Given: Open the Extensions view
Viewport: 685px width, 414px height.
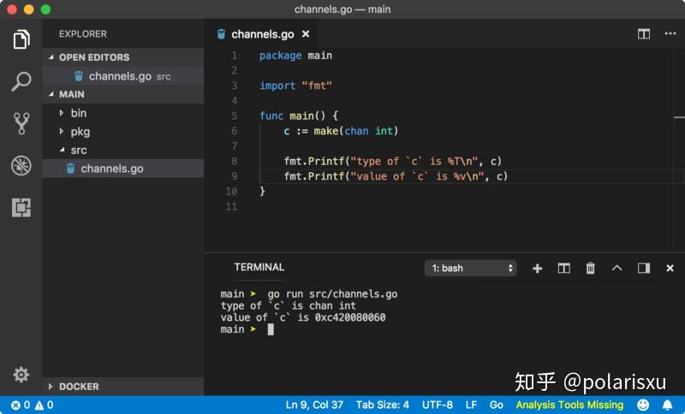Looking at the screenshot, I should click(21, 207).
